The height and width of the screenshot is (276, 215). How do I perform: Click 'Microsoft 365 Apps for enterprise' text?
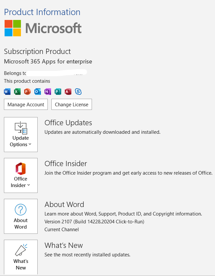tap(48, 61)
